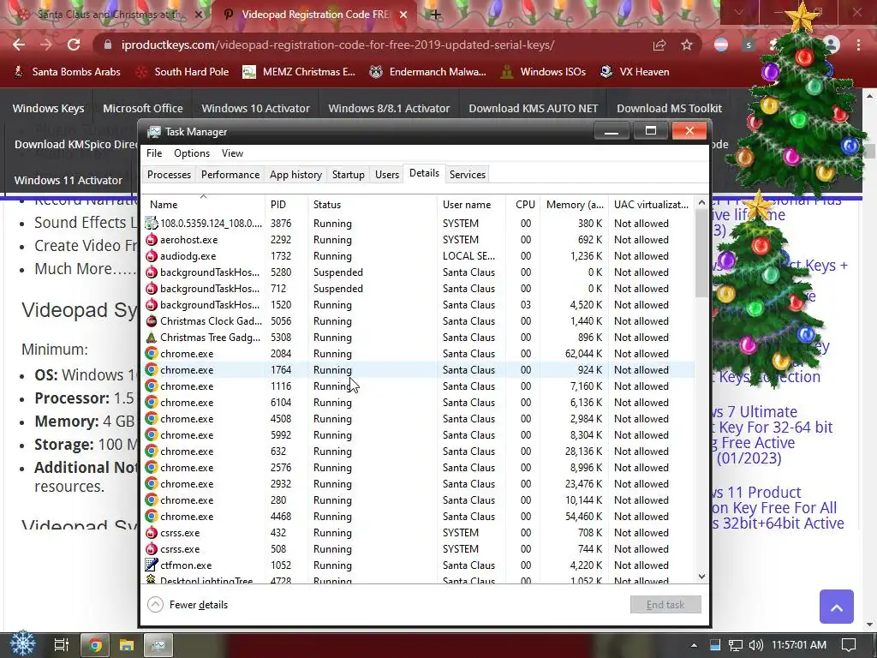The height and width of the screenshot is (658, 877).
Task: Click the Chrome back arrow
Action: pos(19,45)
